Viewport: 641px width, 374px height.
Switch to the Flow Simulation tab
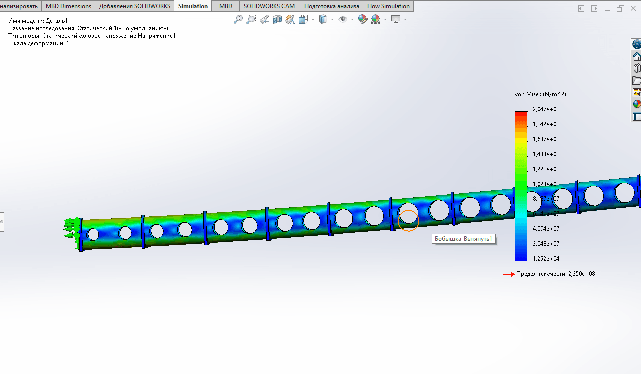[388, 6]
